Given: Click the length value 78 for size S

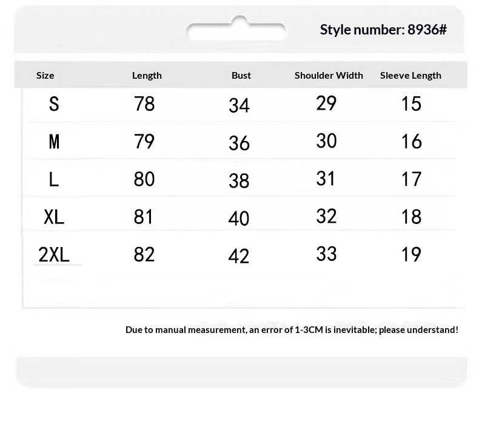Looking at the screenshot, I should 144,104.
